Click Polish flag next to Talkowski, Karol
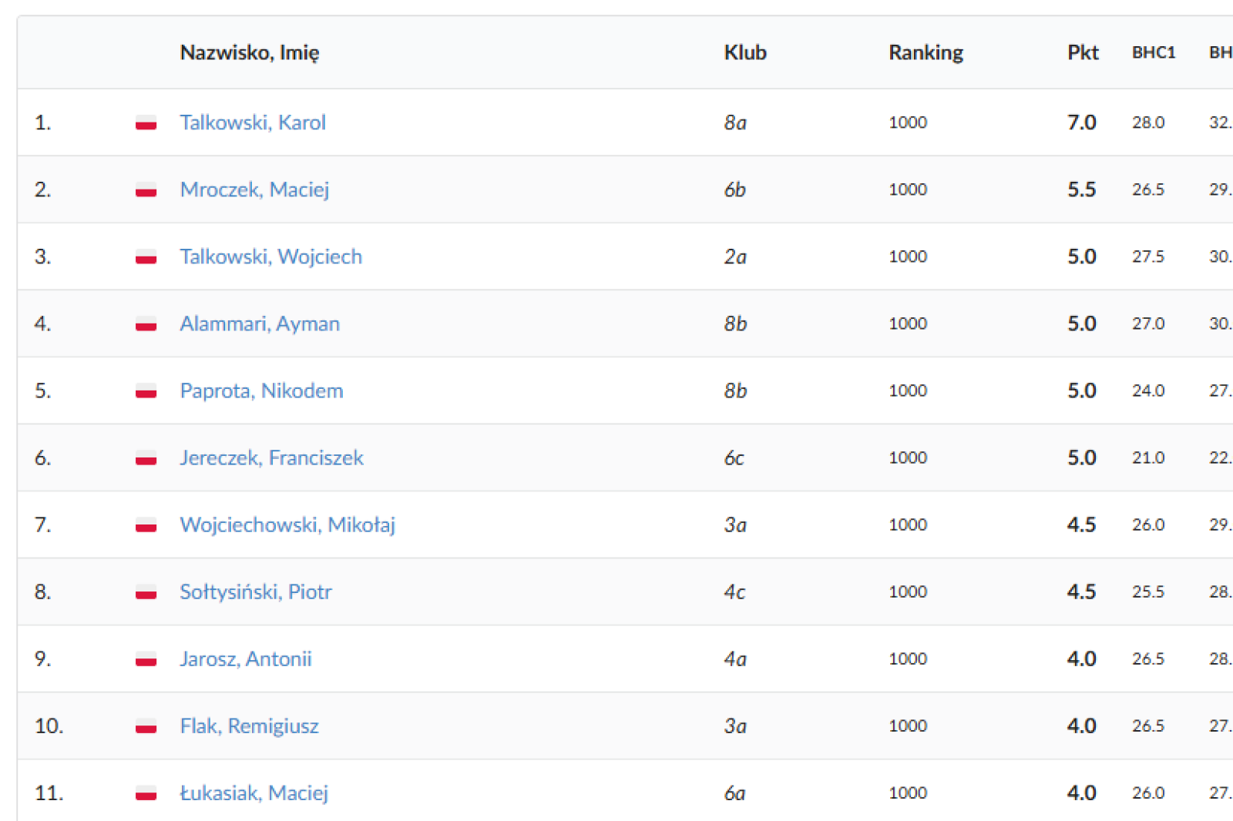Image resolution: width=1233 pixels, height=821 pixels. coord(146,123)
